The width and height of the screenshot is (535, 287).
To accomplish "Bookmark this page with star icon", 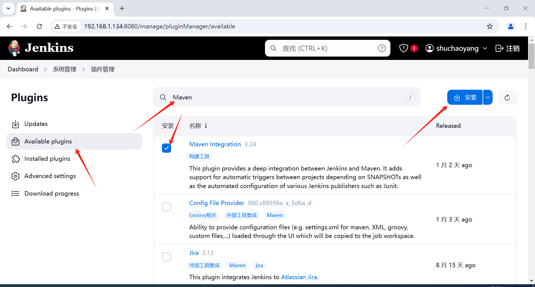I will [490, 26].
